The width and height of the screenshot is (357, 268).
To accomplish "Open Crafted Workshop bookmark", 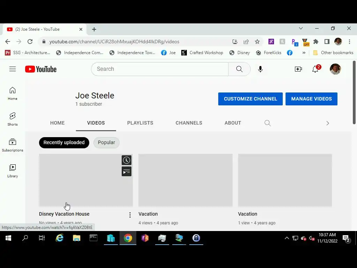I will point(202,53).
